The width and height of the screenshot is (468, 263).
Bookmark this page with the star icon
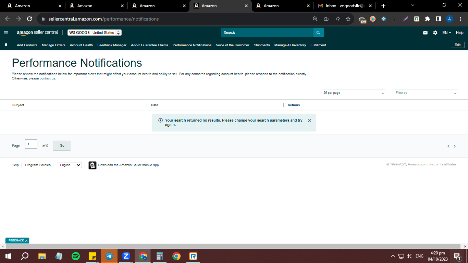click(x=348, y=19)
